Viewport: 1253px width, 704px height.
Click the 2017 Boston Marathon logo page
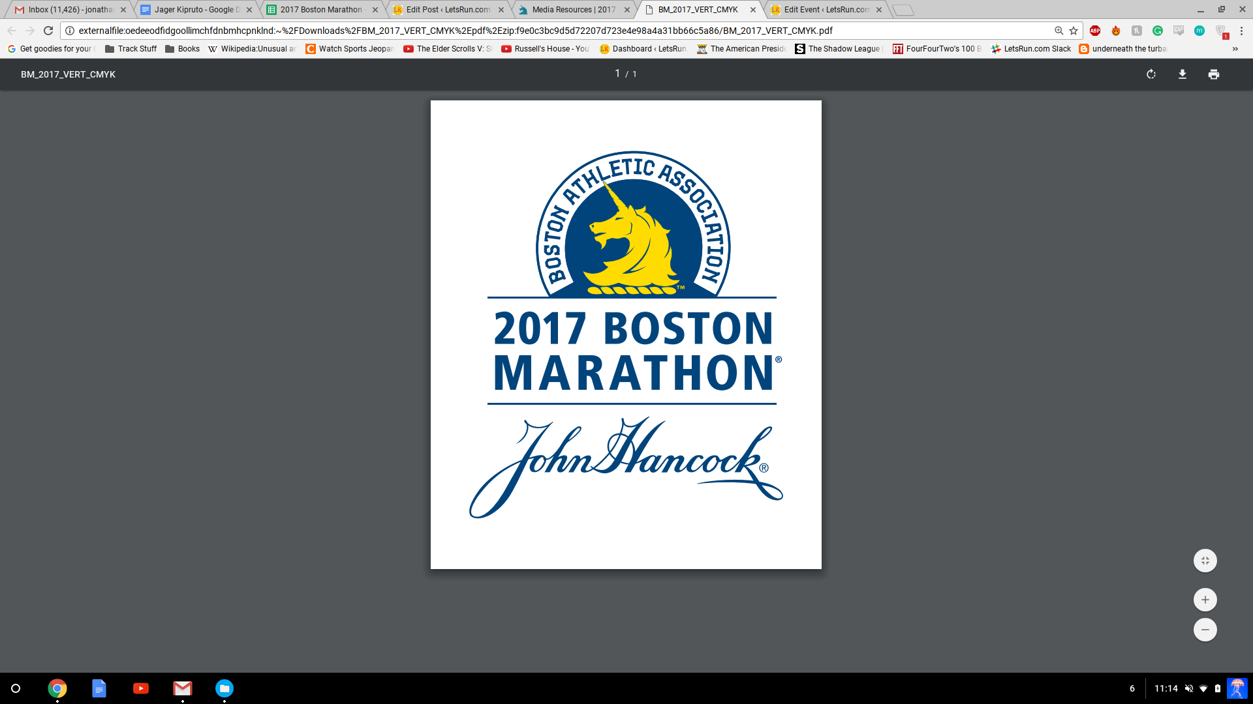point(626,334)
